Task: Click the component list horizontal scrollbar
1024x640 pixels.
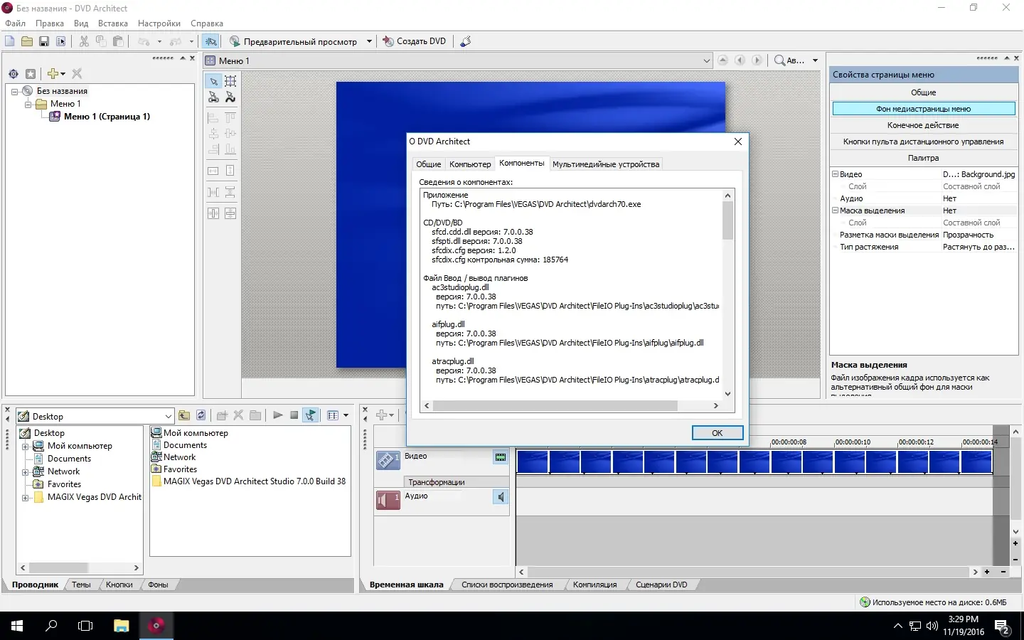Action: point(555,406)
